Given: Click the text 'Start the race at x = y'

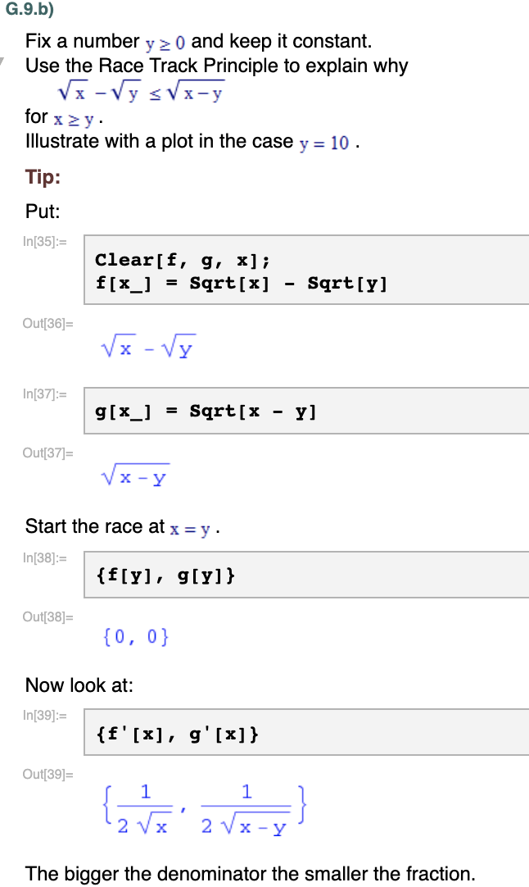Looking at the screenshot, I should [x=123, y=526].
